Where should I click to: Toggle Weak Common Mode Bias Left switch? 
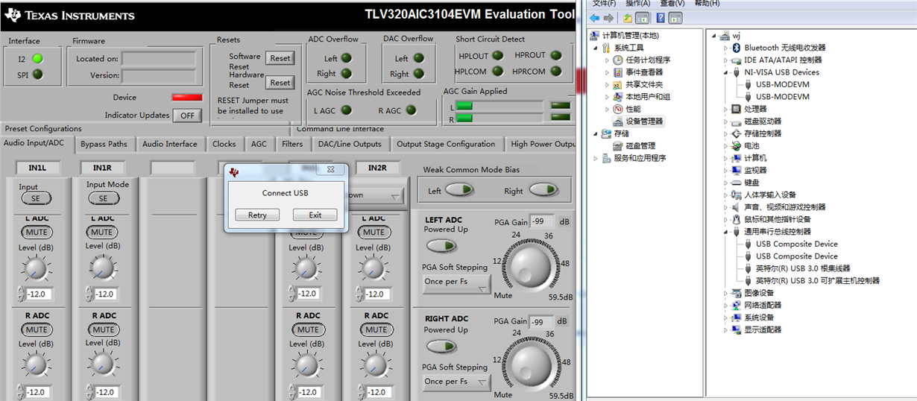click(x=459, y=190)
